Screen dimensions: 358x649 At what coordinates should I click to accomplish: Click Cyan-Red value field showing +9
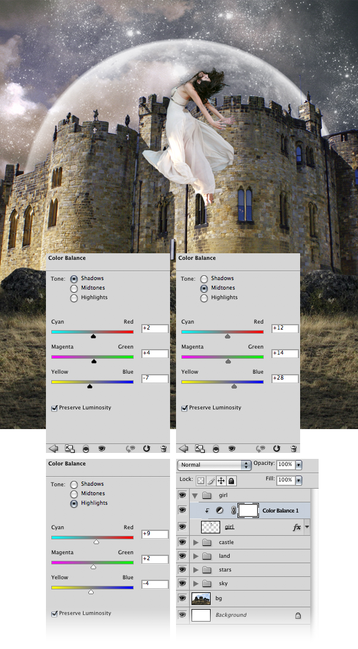pyautogui.click(x=155, y=534)
